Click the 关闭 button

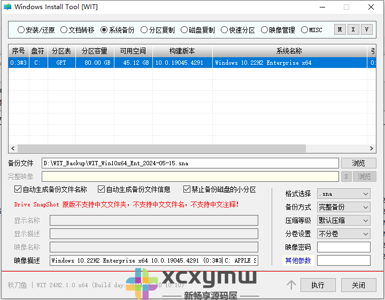click(358, 285)
